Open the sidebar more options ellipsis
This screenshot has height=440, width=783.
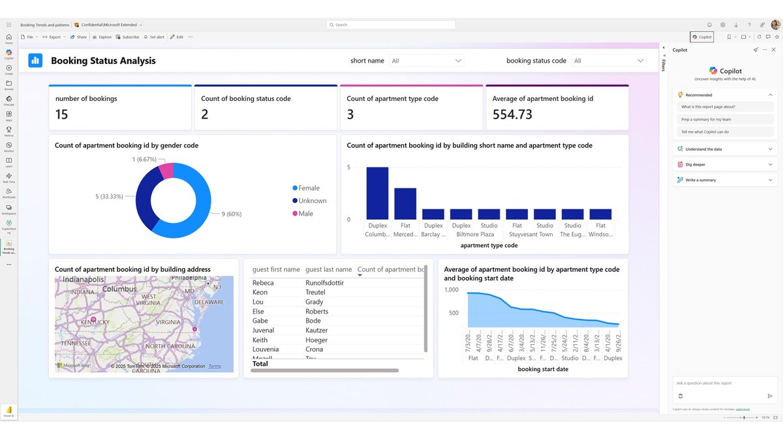8,265
